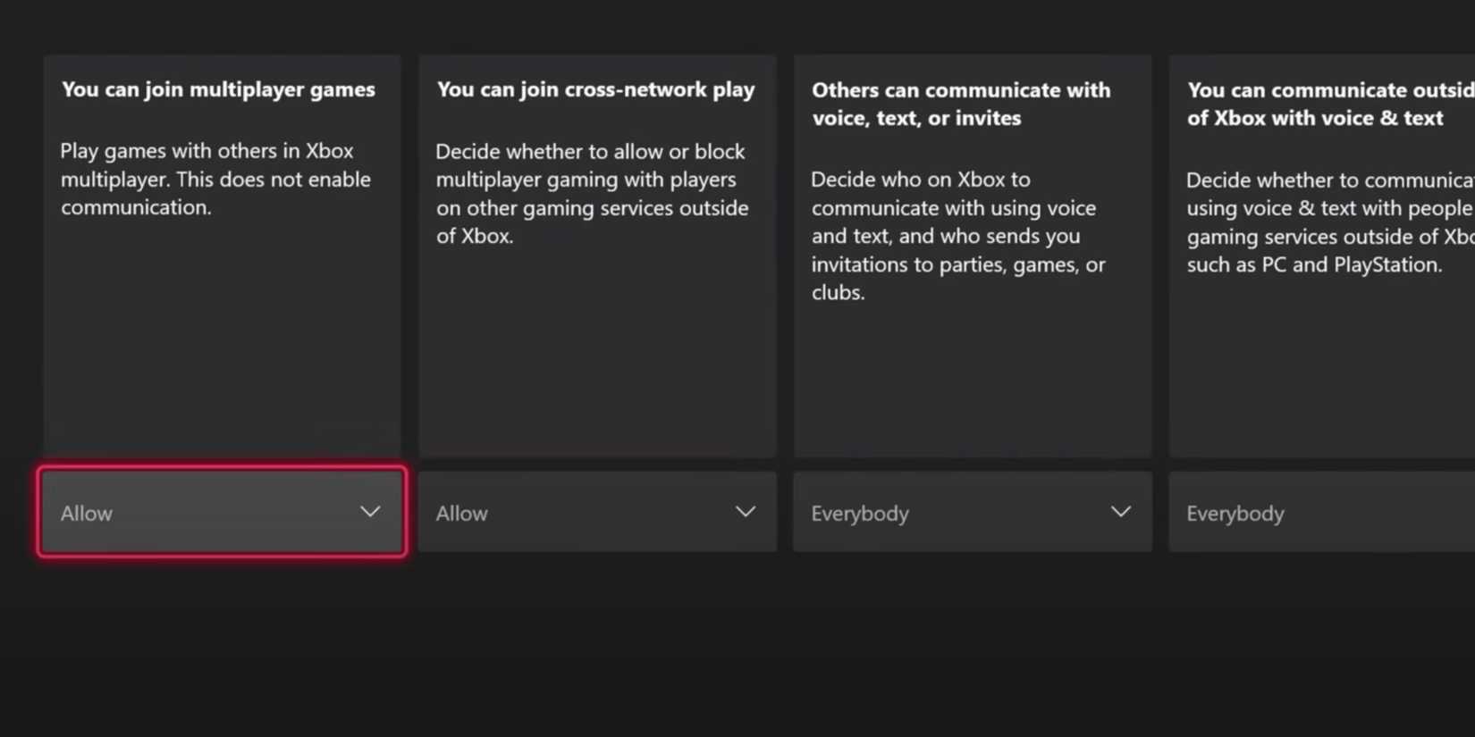Click the 'You can join cross-network play' heading
The width and height of the screenshot is (1475, 737).
pos(595,89)
